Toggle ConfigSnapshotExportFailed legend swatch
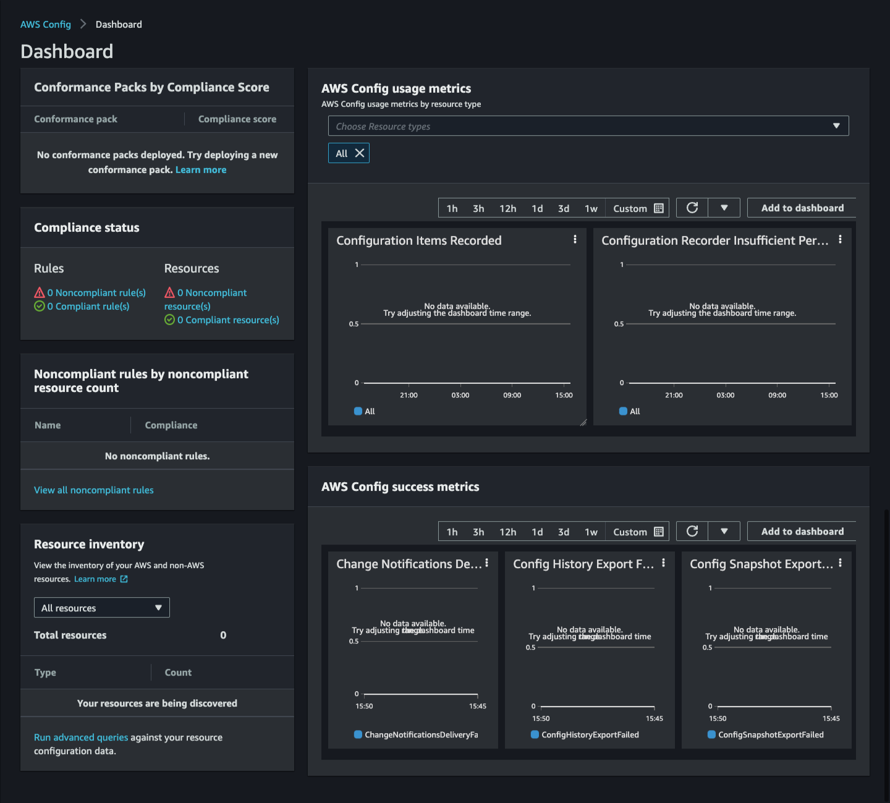 tap(711, 734)
